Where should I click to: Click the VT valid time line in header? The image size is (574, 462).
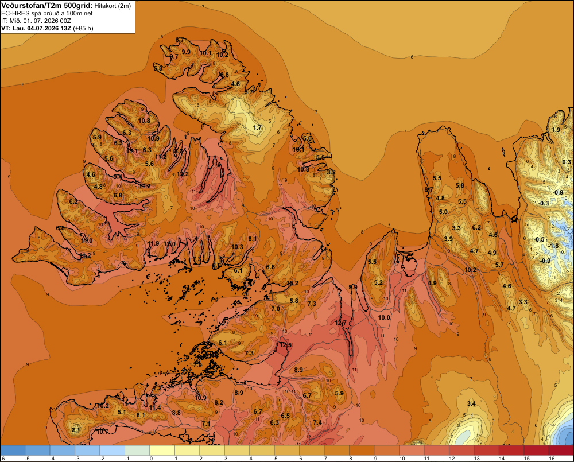[47, 28]
